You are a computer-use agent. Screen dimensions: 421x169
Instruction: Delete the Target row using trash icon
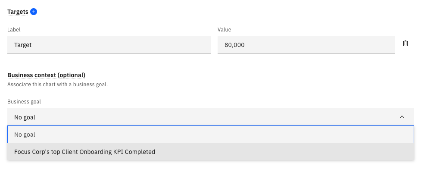(405, 43)
